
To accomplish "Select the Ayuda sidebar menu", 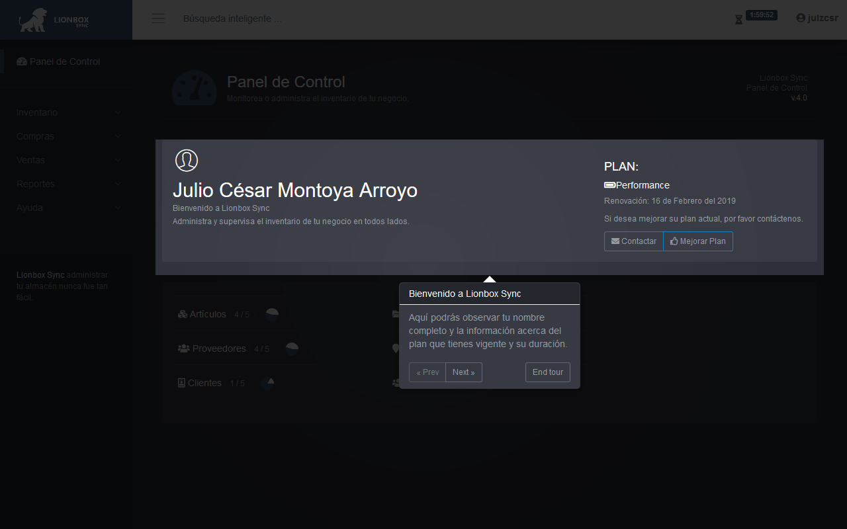I will (66, 208).
